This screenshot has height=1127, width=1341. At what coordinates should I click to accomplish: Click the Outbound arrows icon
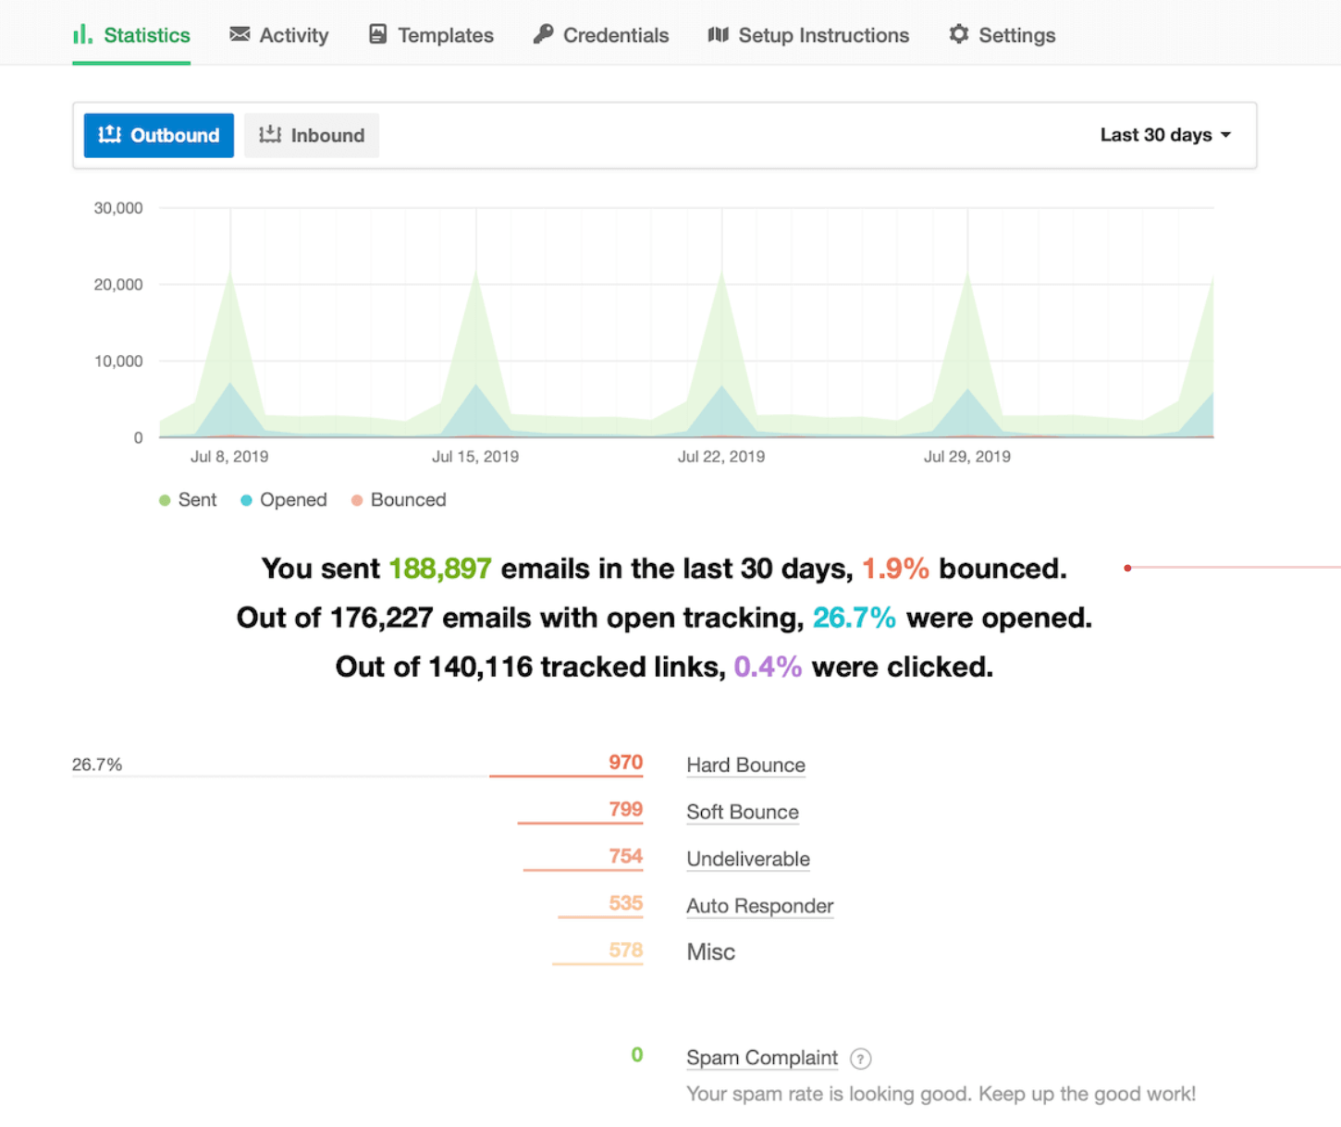110,134
